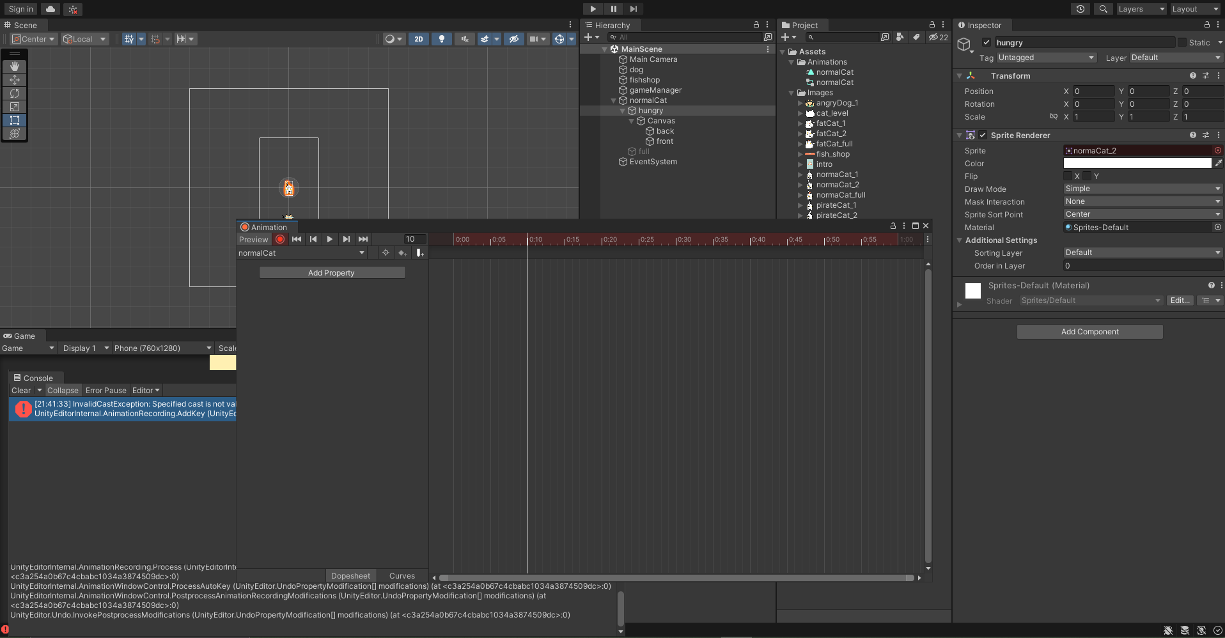
Task: Open the undo history icon
Action: point(1081,9)
